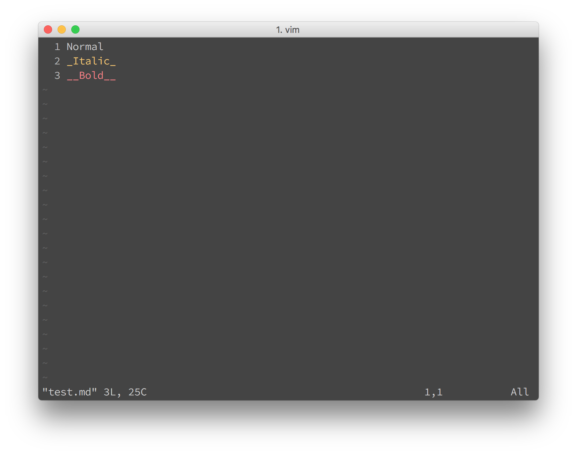Select line number 1 in the gutter
The image size is (577, 455).
pyautogui.click(x=57, y=47)
